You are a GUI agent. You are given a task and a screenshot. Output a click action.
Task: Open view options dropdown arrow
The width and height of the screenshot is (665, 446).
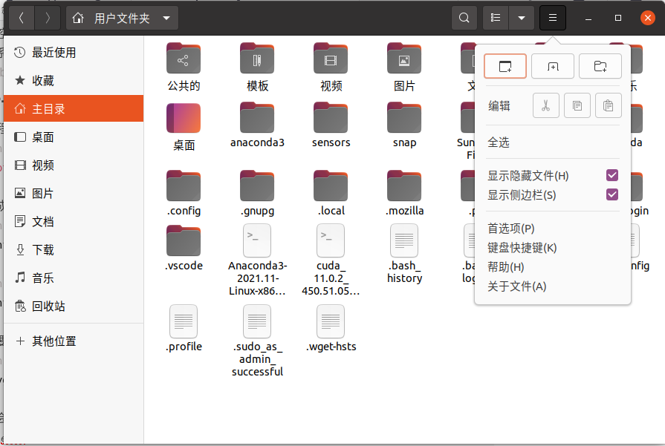click(522, 18)
